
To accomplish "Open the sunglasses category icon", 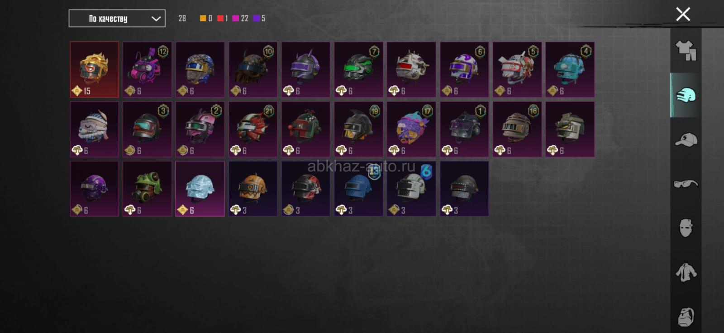I will (x=686, y=184).
